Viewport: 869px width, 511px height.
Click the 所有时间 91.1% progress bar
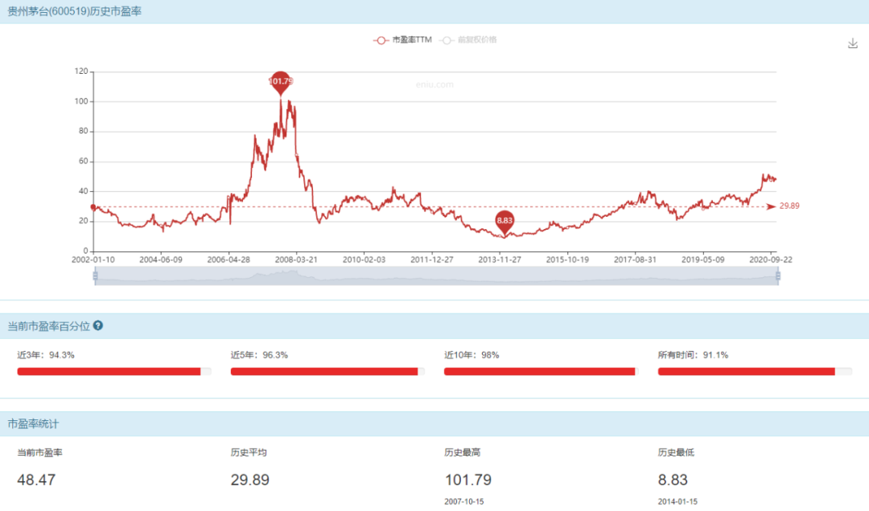pyautogui.click(x=755, y=371)
